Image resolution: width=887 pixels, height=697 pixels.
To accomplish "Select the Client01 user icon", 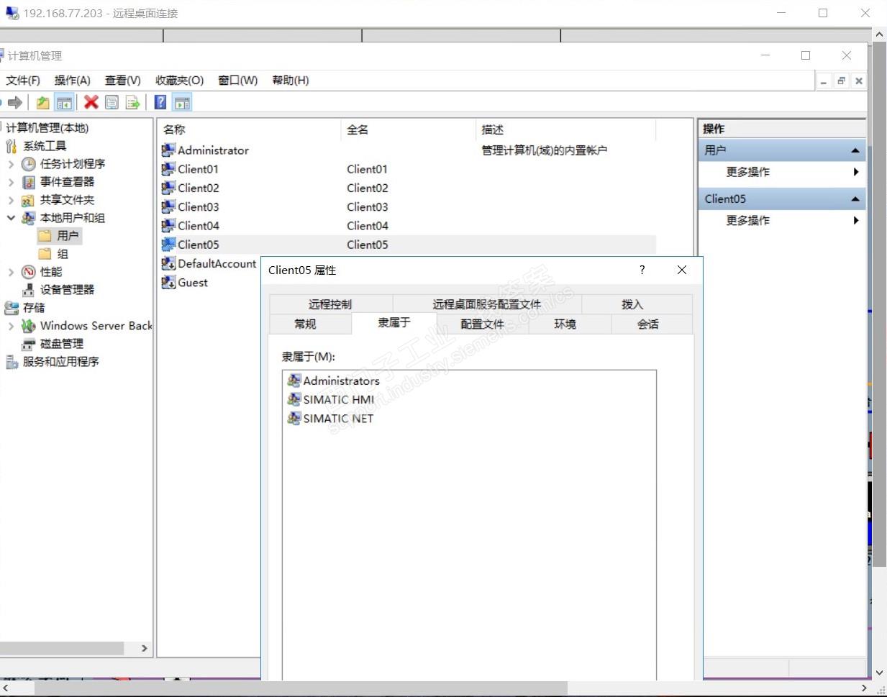I will click(168, 169).
